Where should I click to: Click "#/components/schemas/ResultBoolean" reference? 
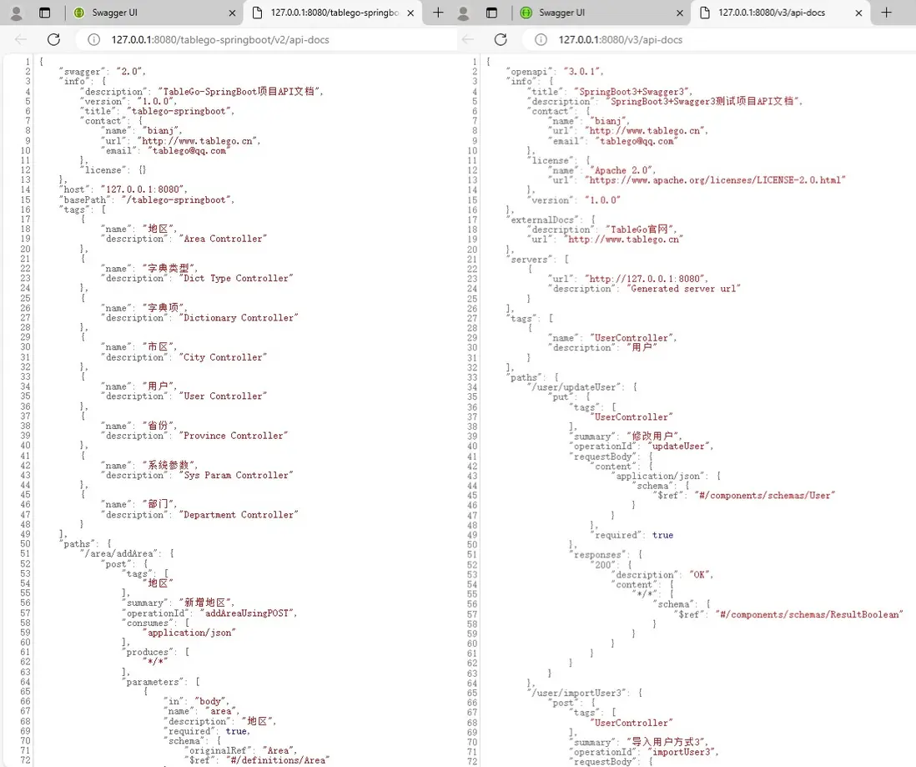(x=810, y=614)
